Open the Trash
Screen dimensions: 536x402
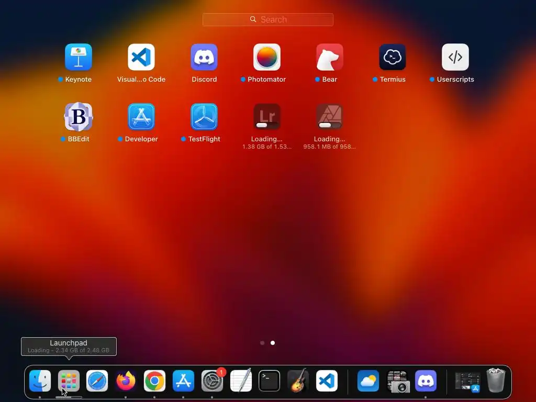tap(496, 380)
